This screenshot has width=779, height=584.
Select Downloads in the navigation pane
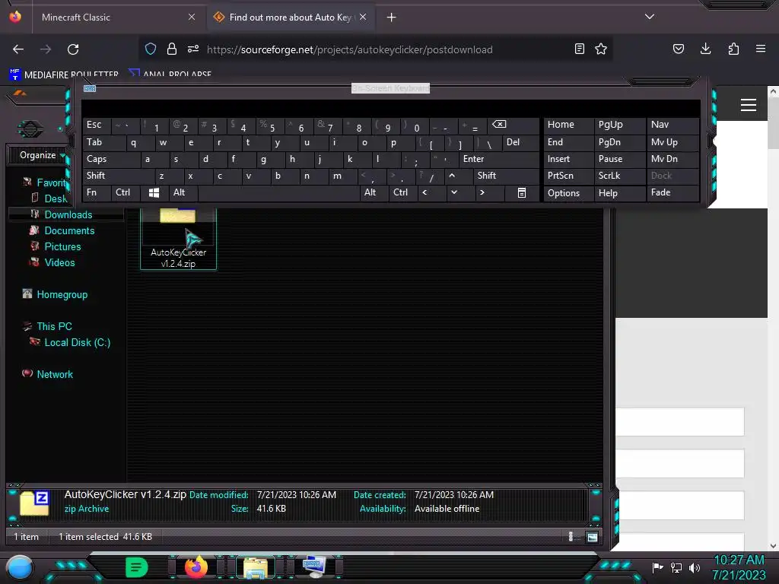pyautogui.click(x=68, y=214)
